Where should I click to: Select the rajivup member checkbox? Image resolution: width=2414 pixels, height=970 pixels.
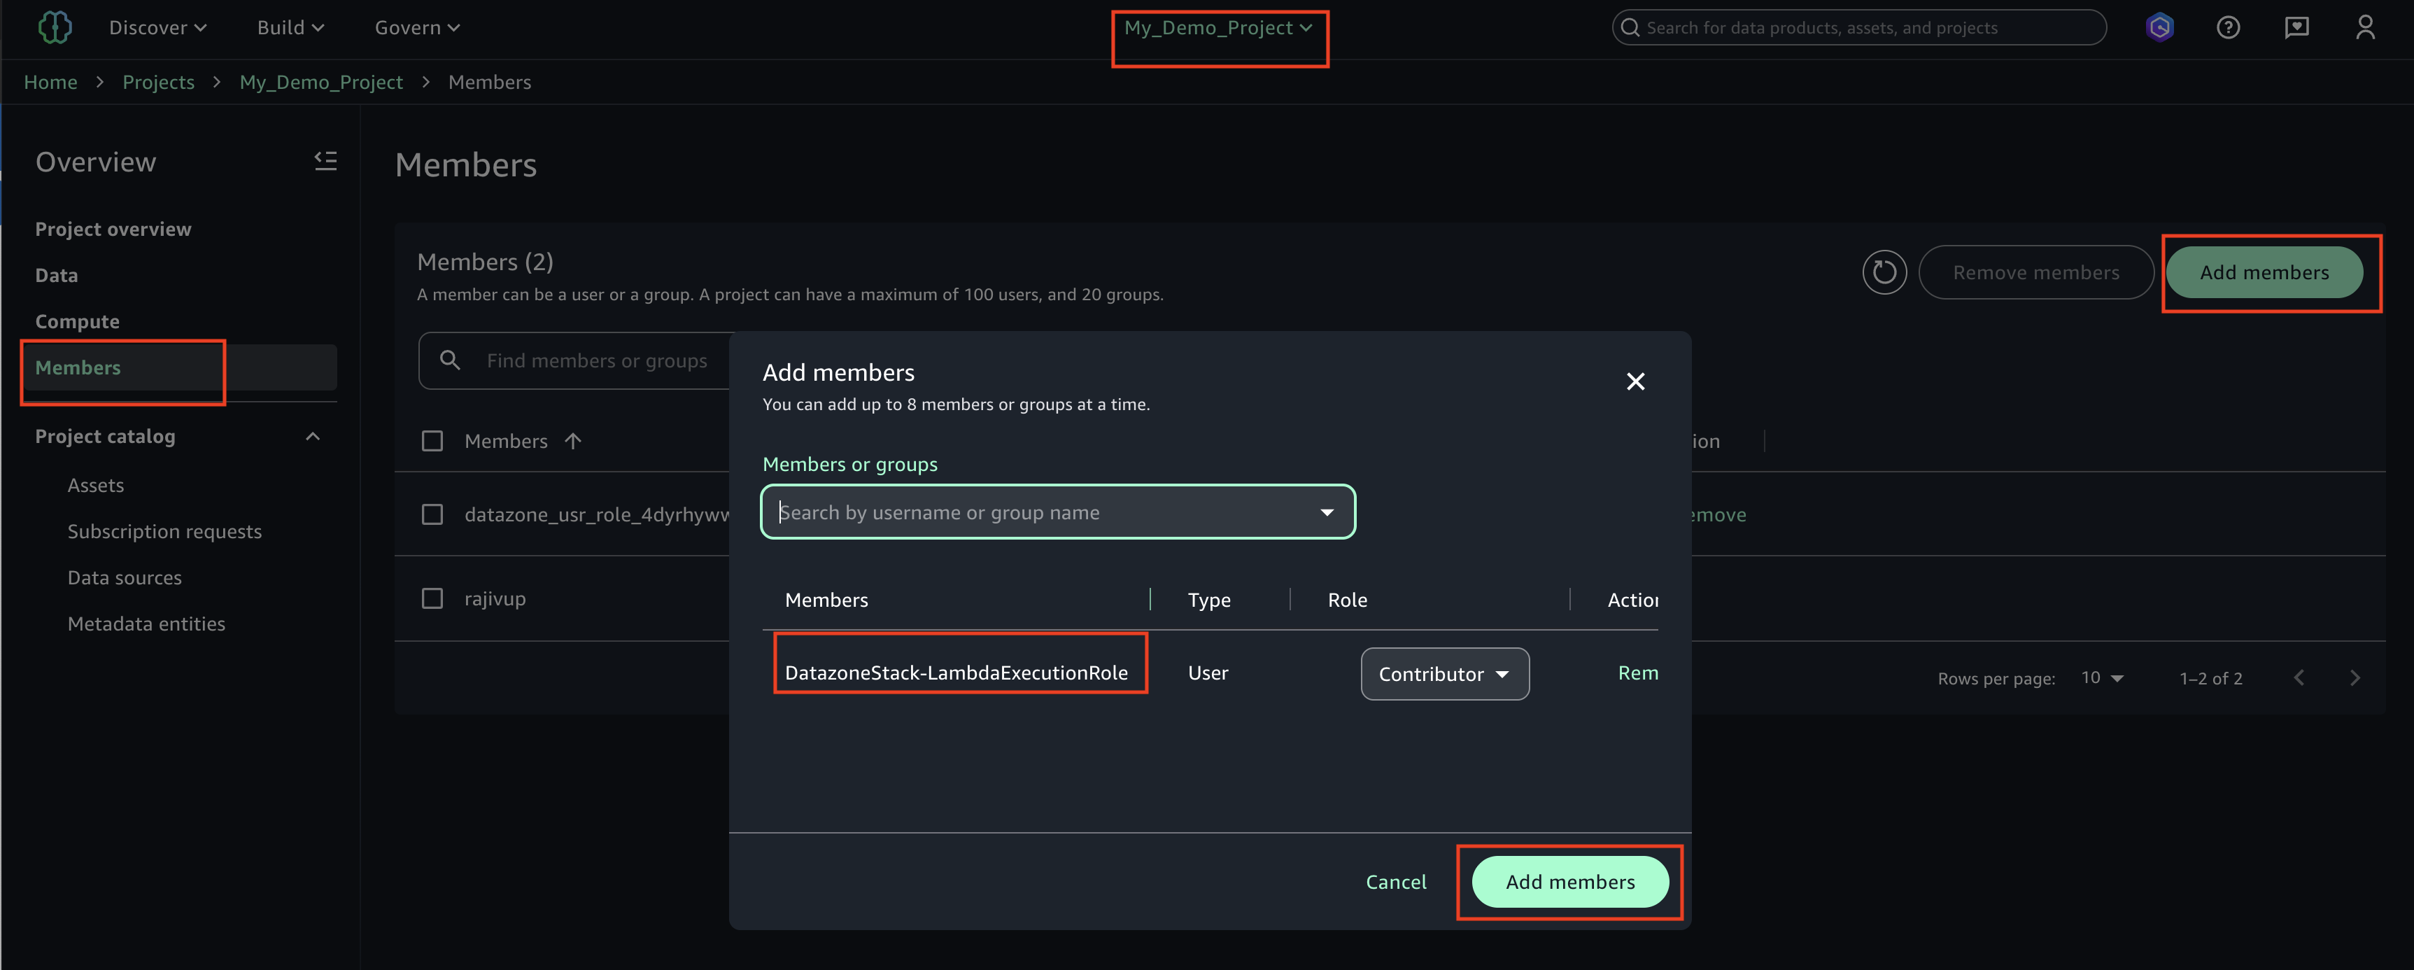click(x=432, y=598)
